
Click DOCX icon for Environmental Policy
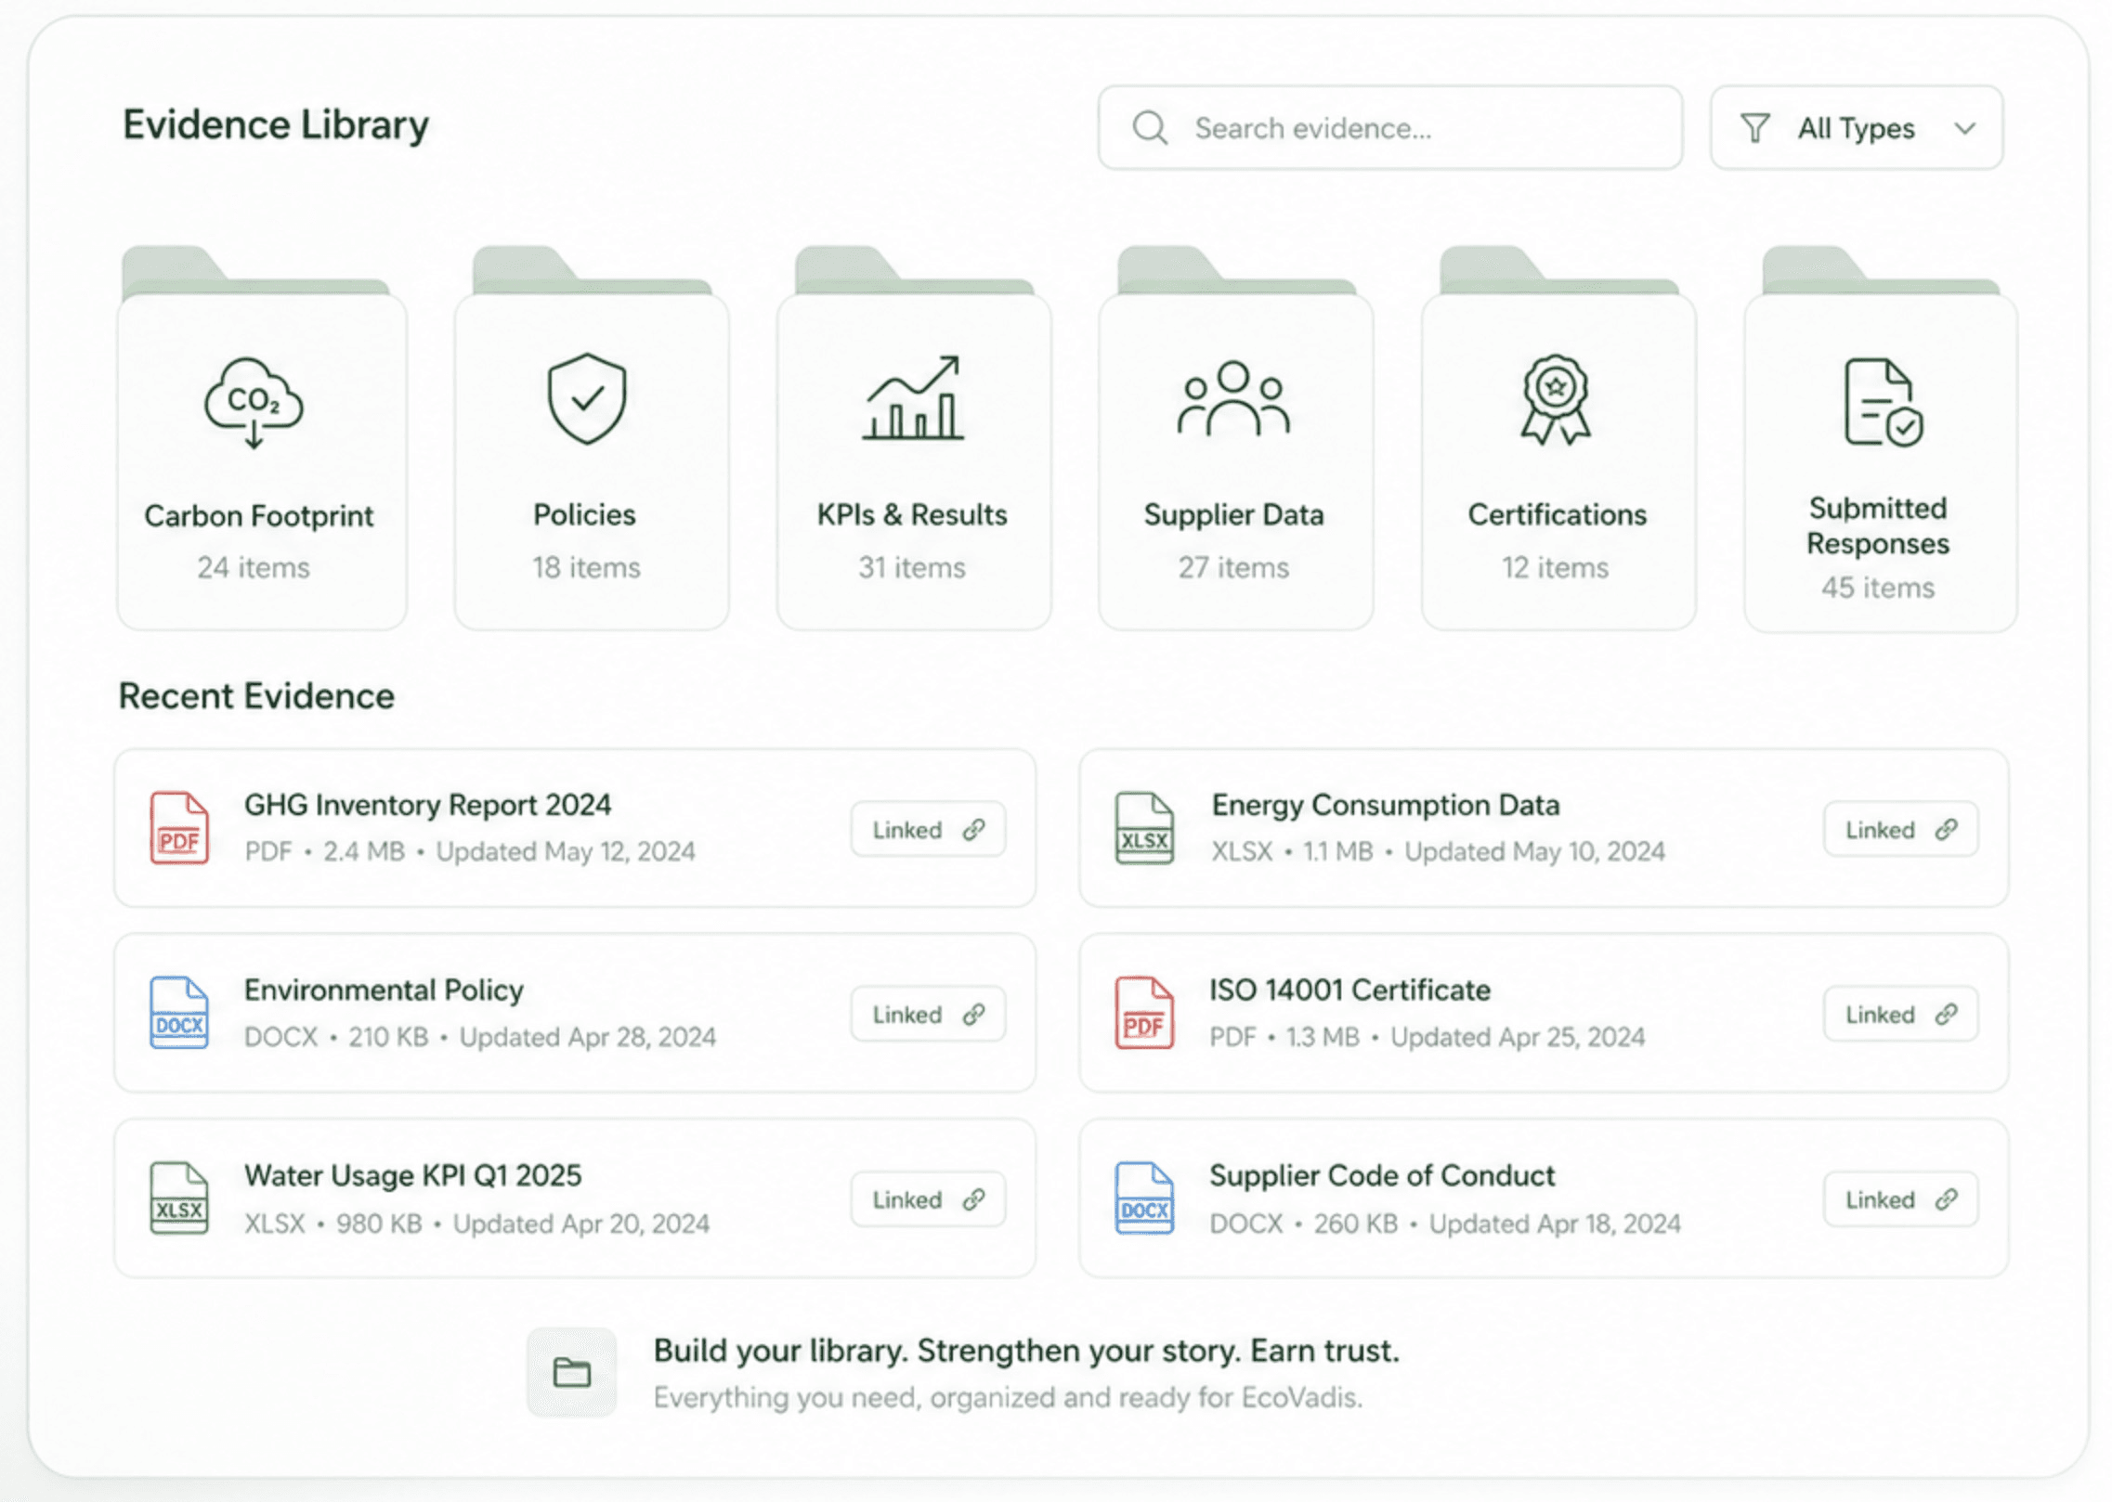click(179, 1013)
